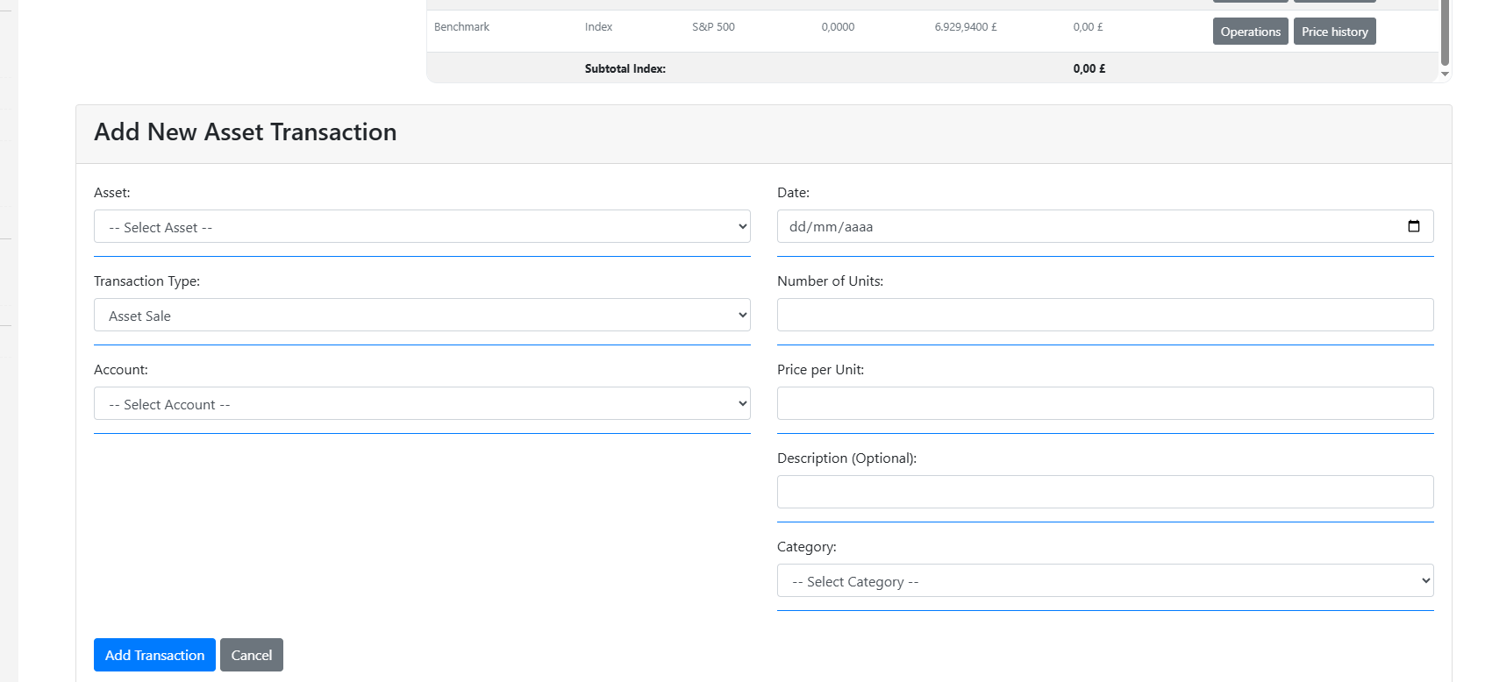Select the 'Add New Asset Transaction' heading
The width and height of the screenshot is (1485, 682).
coord(246,131)
